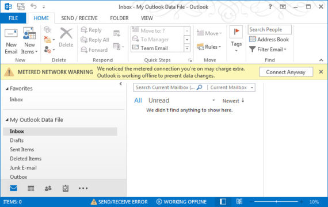Open the Tags flag menu

[236, 39]
